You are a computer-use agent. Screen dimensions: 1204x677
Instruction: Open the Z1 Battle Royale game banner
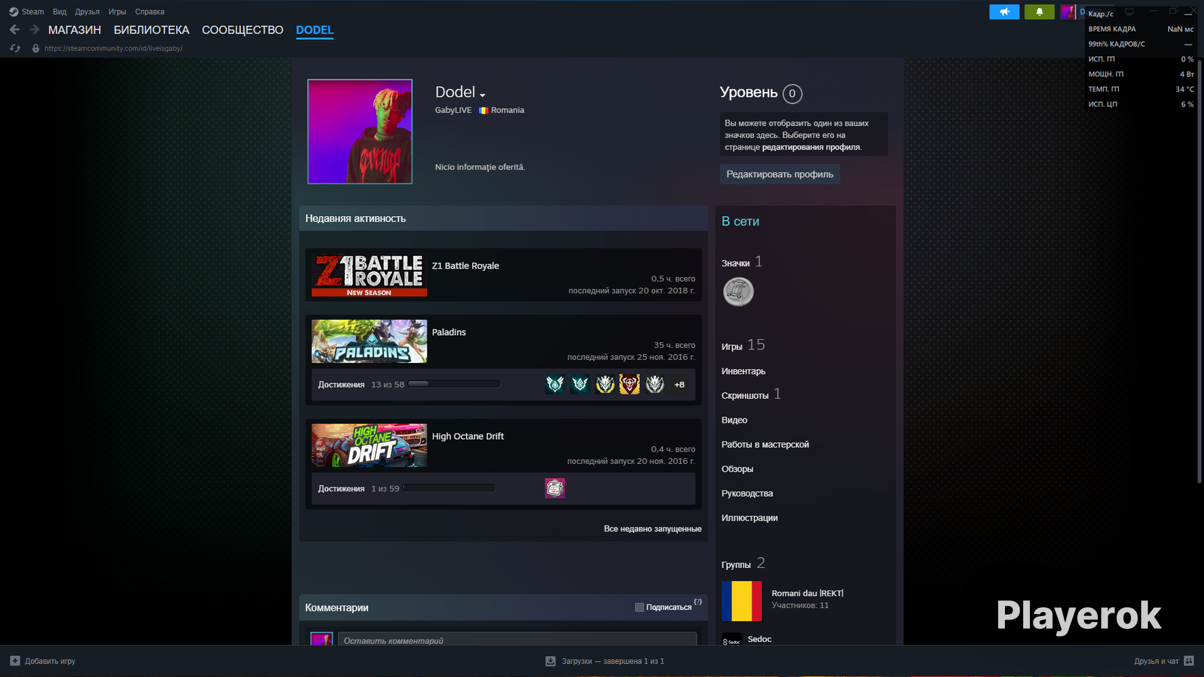[x=369, y=275]
